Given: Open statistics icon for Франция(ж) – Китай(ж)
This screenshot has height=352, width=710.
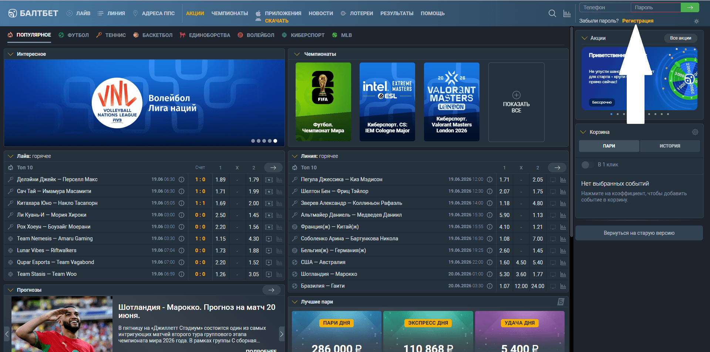Looking at the screenshot, I should pos(563,227).
